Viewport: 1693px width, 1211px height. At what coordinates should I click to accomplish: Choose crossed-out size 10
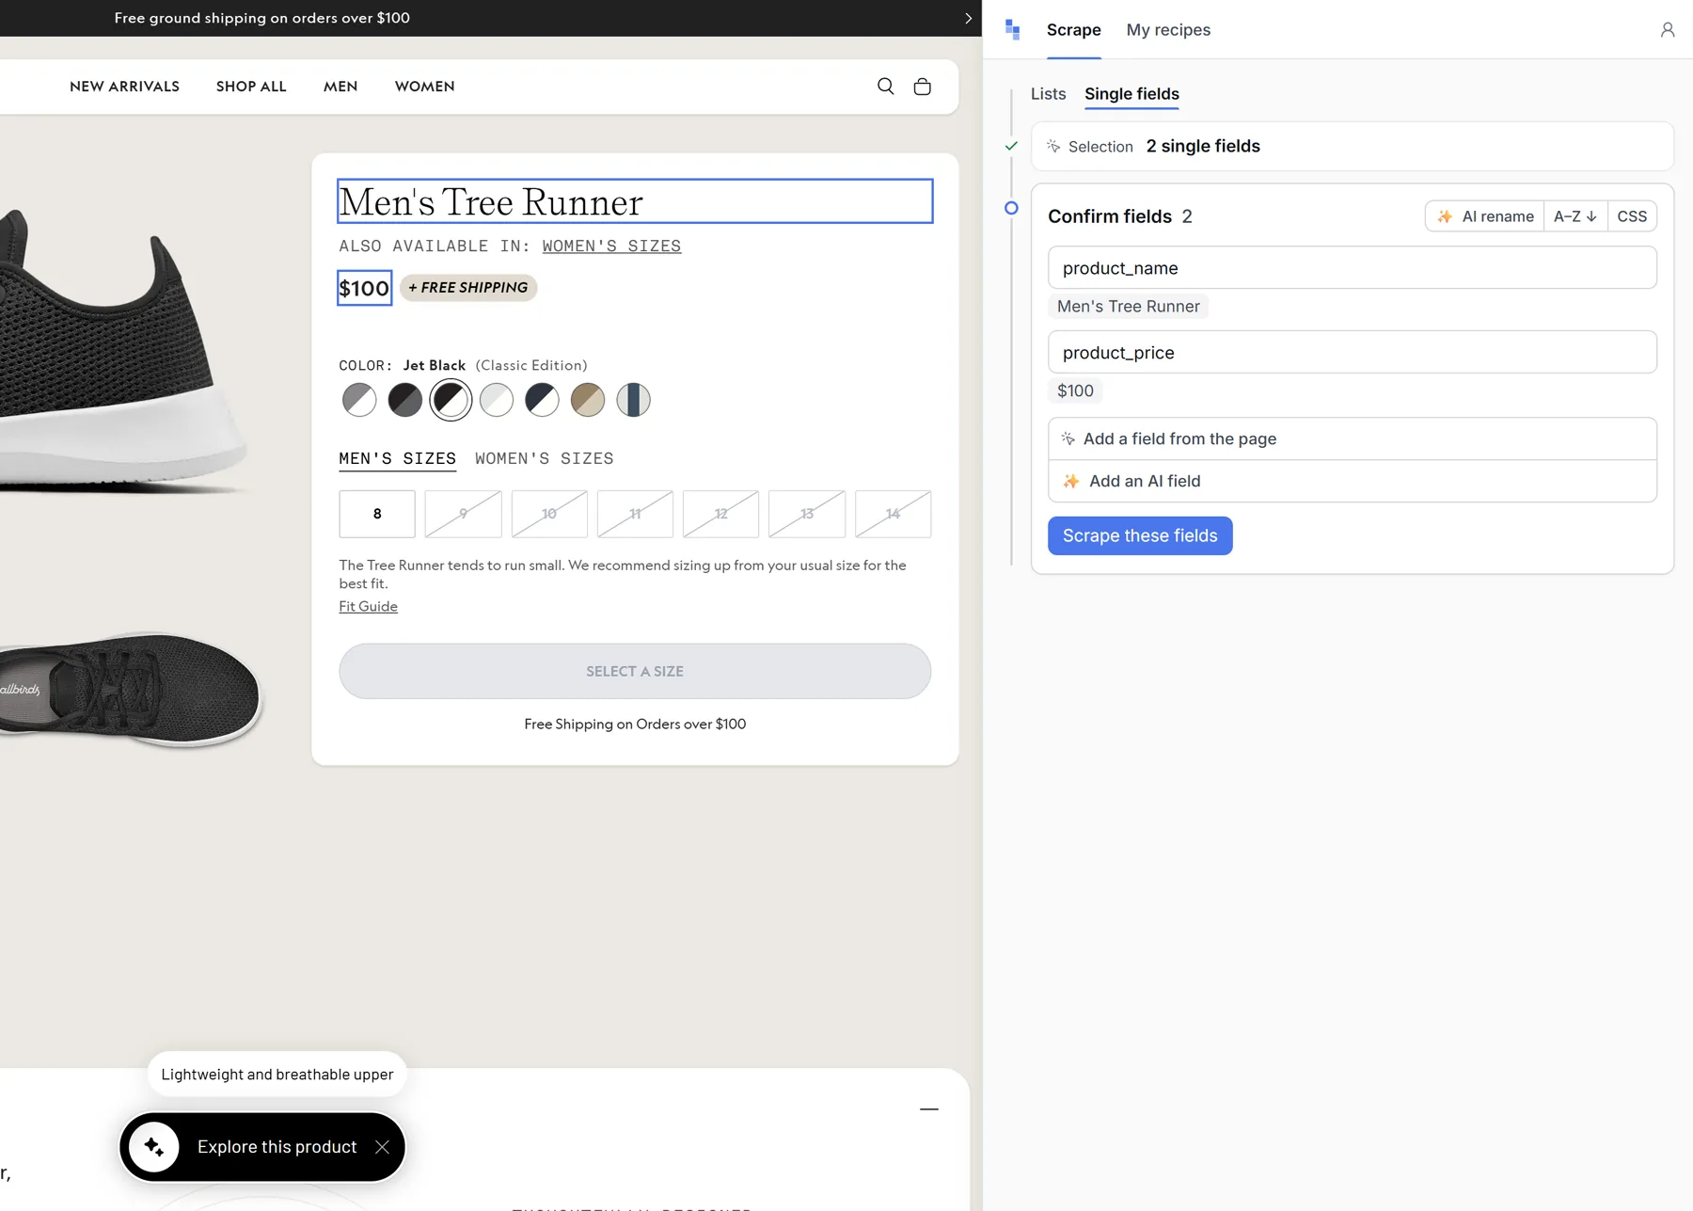(549, 514)
